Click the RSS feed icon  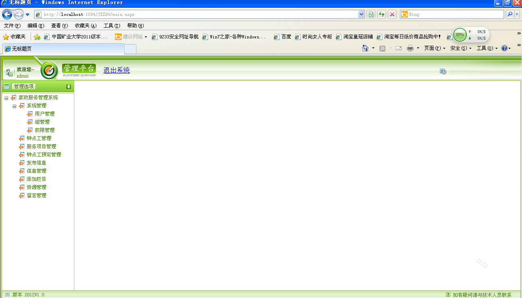click(382, 48)
